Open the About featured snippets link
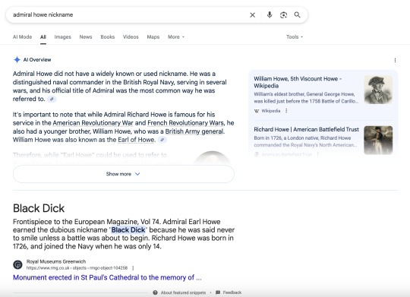 [x=183, y=292]
